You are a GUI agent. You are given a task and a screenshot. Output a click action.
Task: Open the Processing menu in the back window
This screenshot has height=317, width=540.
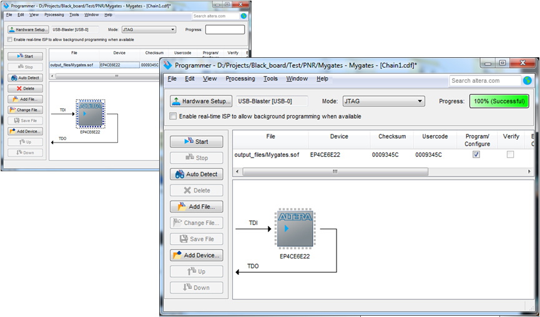pos(54,15)
